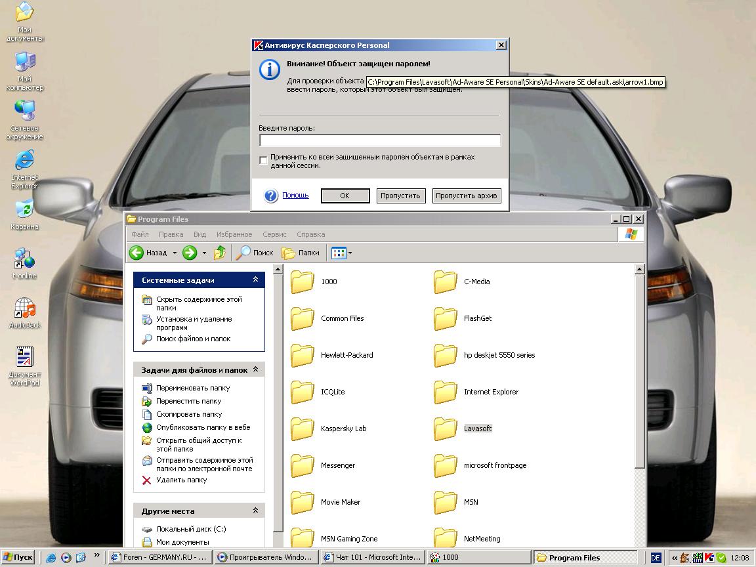Select Мои документы desktop icon
Image resolution: width=756 pixels, height=567 pixels.
click(x=24, y=22)
